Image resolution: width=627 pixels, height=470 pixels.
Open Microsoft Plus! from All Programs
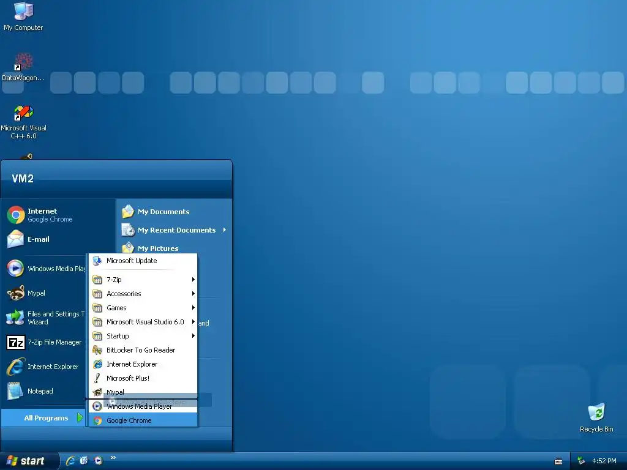pyautogui.click(x=143, y=378)
